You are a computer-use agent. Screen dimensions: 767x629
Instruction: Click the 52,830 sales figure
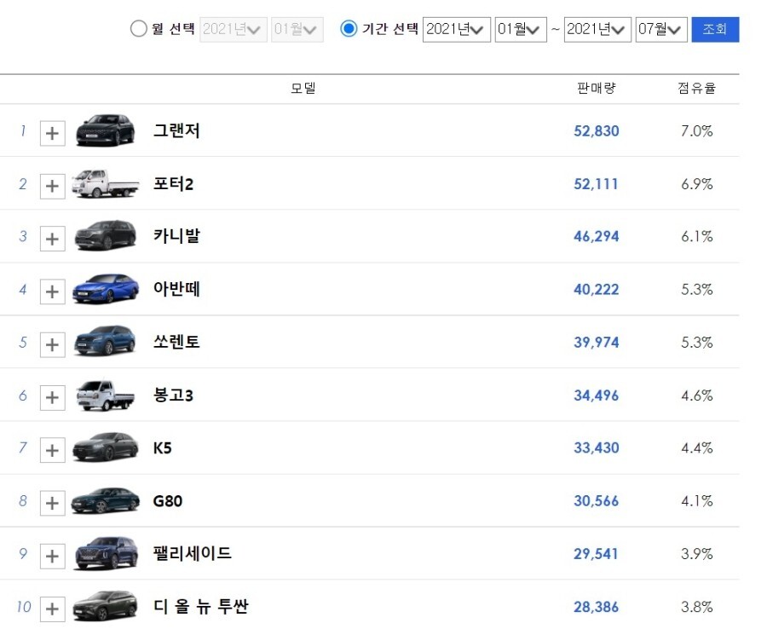(x=597, y=131)
